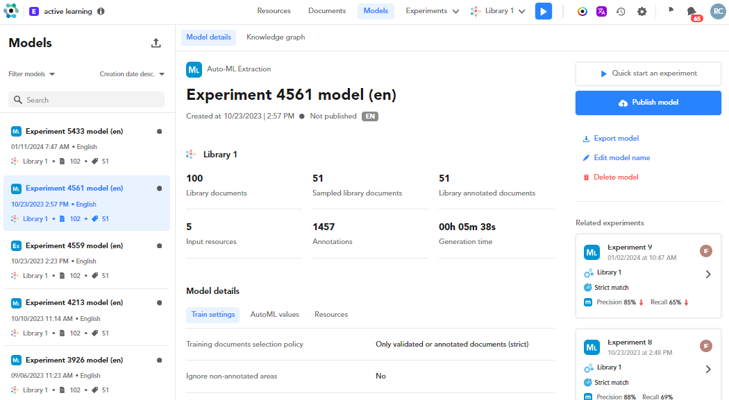Open the Creation date desc. sort dropdown
The height and width of the screenshot is (400, 729).
coord(132,74)
